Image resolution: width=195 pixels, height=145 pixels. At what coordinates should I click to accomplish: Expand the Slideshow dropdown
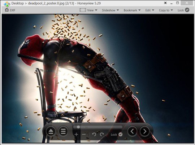click(x=110, y=10)
